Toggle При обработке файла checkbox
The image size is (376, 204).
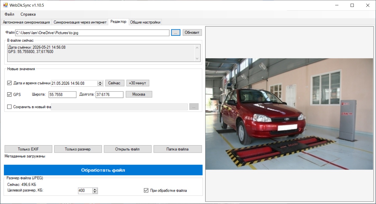coord(146,190)
